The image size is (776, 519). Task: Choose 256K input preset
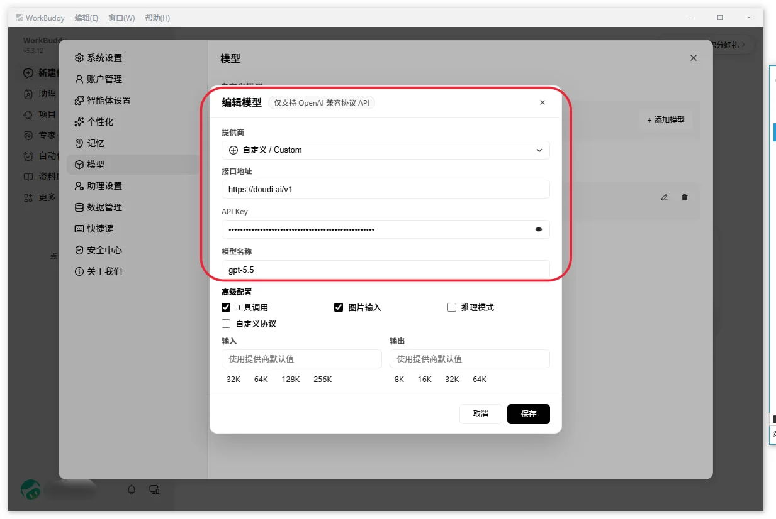(x=322, y=380)
